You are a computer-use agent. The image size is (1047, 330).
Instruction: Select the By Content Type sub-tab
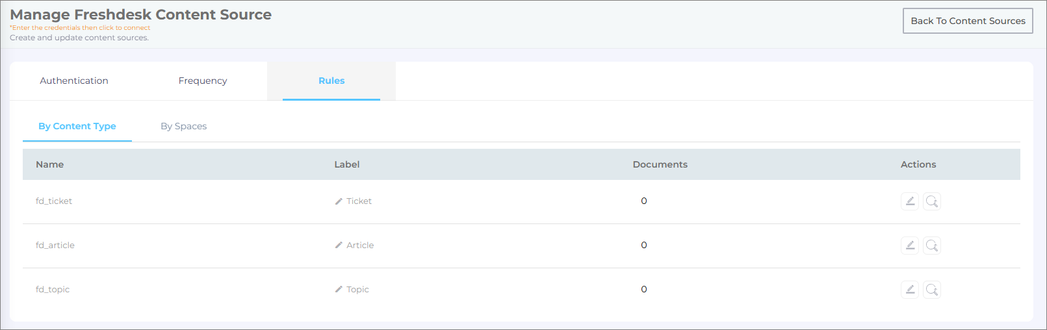click(77, 127)
